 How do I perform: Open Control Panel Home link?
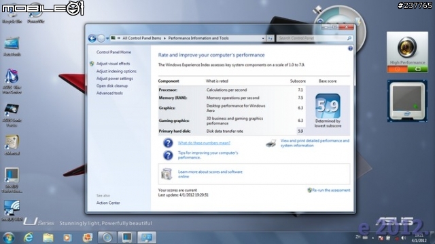[114, 52]
